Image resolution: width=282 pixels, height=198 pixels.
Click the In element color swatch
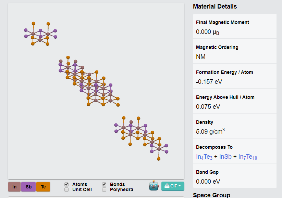14,187
